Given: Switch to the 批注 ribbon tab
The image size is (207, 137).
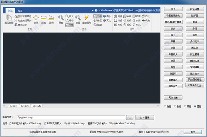Looking at the screenshot, I should [20, 11].
